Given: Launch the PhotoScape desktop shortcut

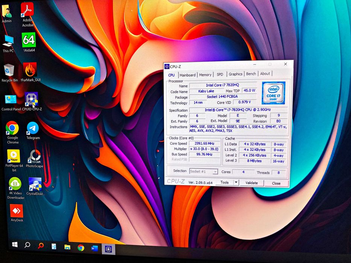Looking at the screenshot, I should (34, 159).
